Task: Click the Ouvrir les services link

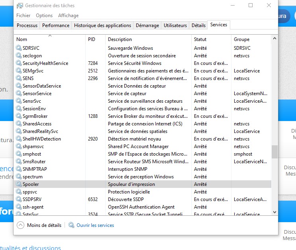Action: [x=95, y=225]
